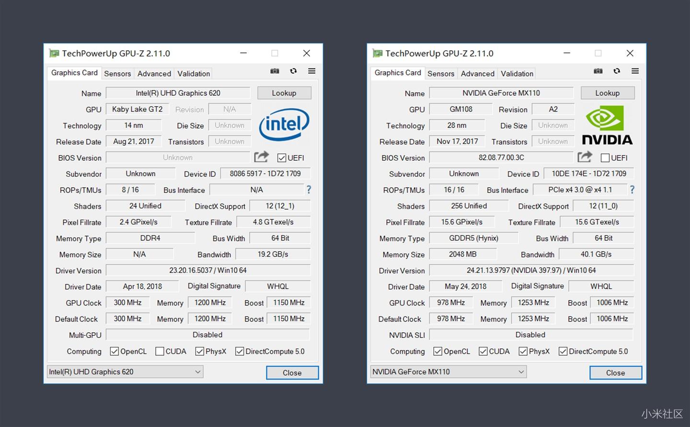Click Lookup button in Intel window

[x=284, y=93]
